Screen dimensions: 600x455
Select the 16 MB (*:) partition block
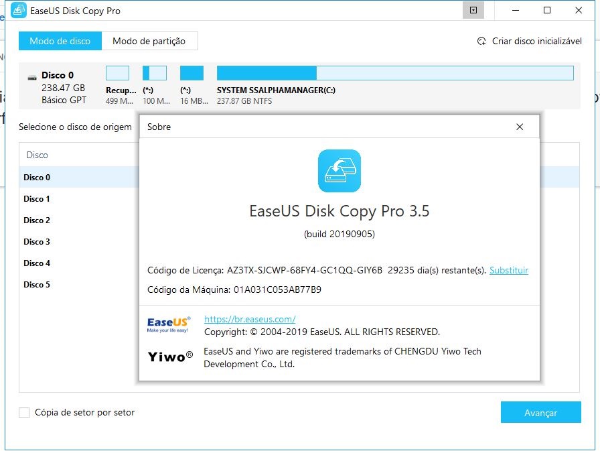click(x=192, y=73)
